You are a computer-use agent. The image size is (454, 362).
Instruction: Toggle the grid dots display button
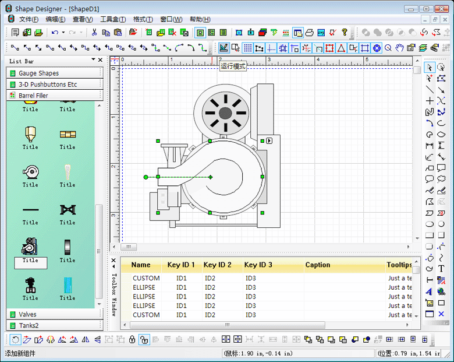[248, 48]
